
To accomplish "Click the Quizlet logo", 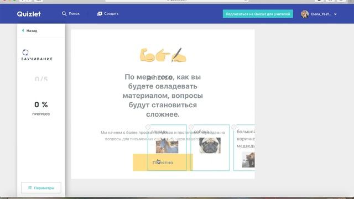I will click(29, 14).
